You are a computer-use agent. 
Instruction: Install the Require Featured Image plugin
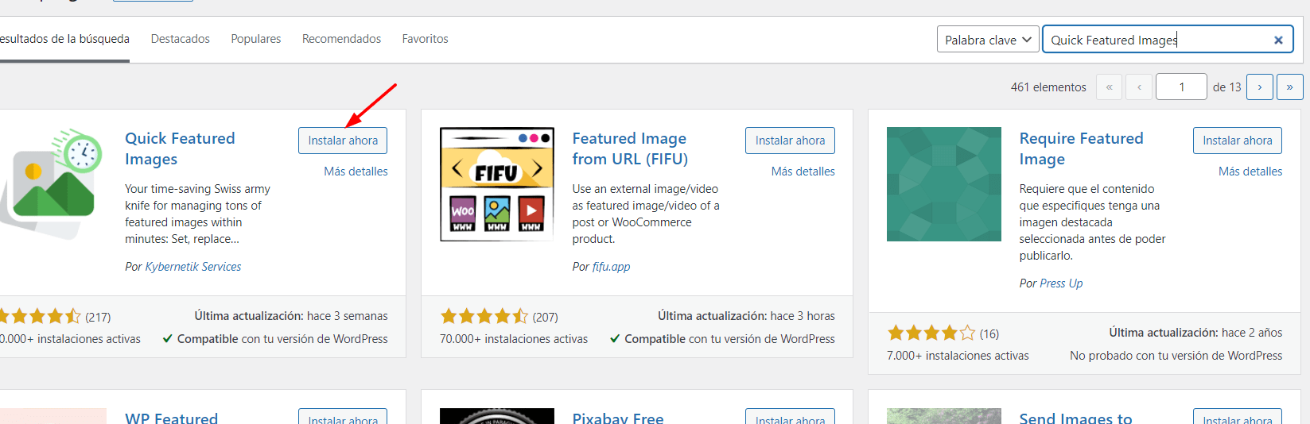[x=1238, y=141]
